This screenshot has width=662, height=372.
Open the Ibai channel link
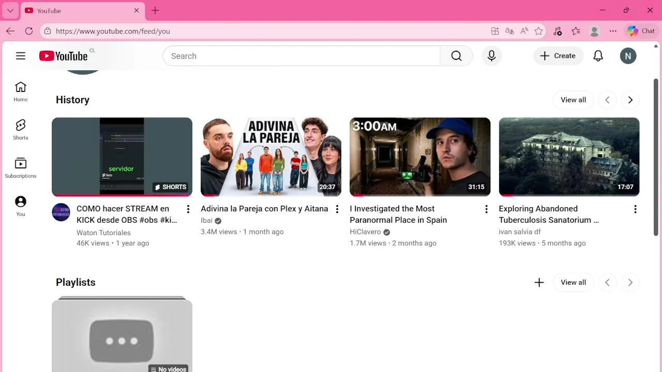click(x=206, y=221)
